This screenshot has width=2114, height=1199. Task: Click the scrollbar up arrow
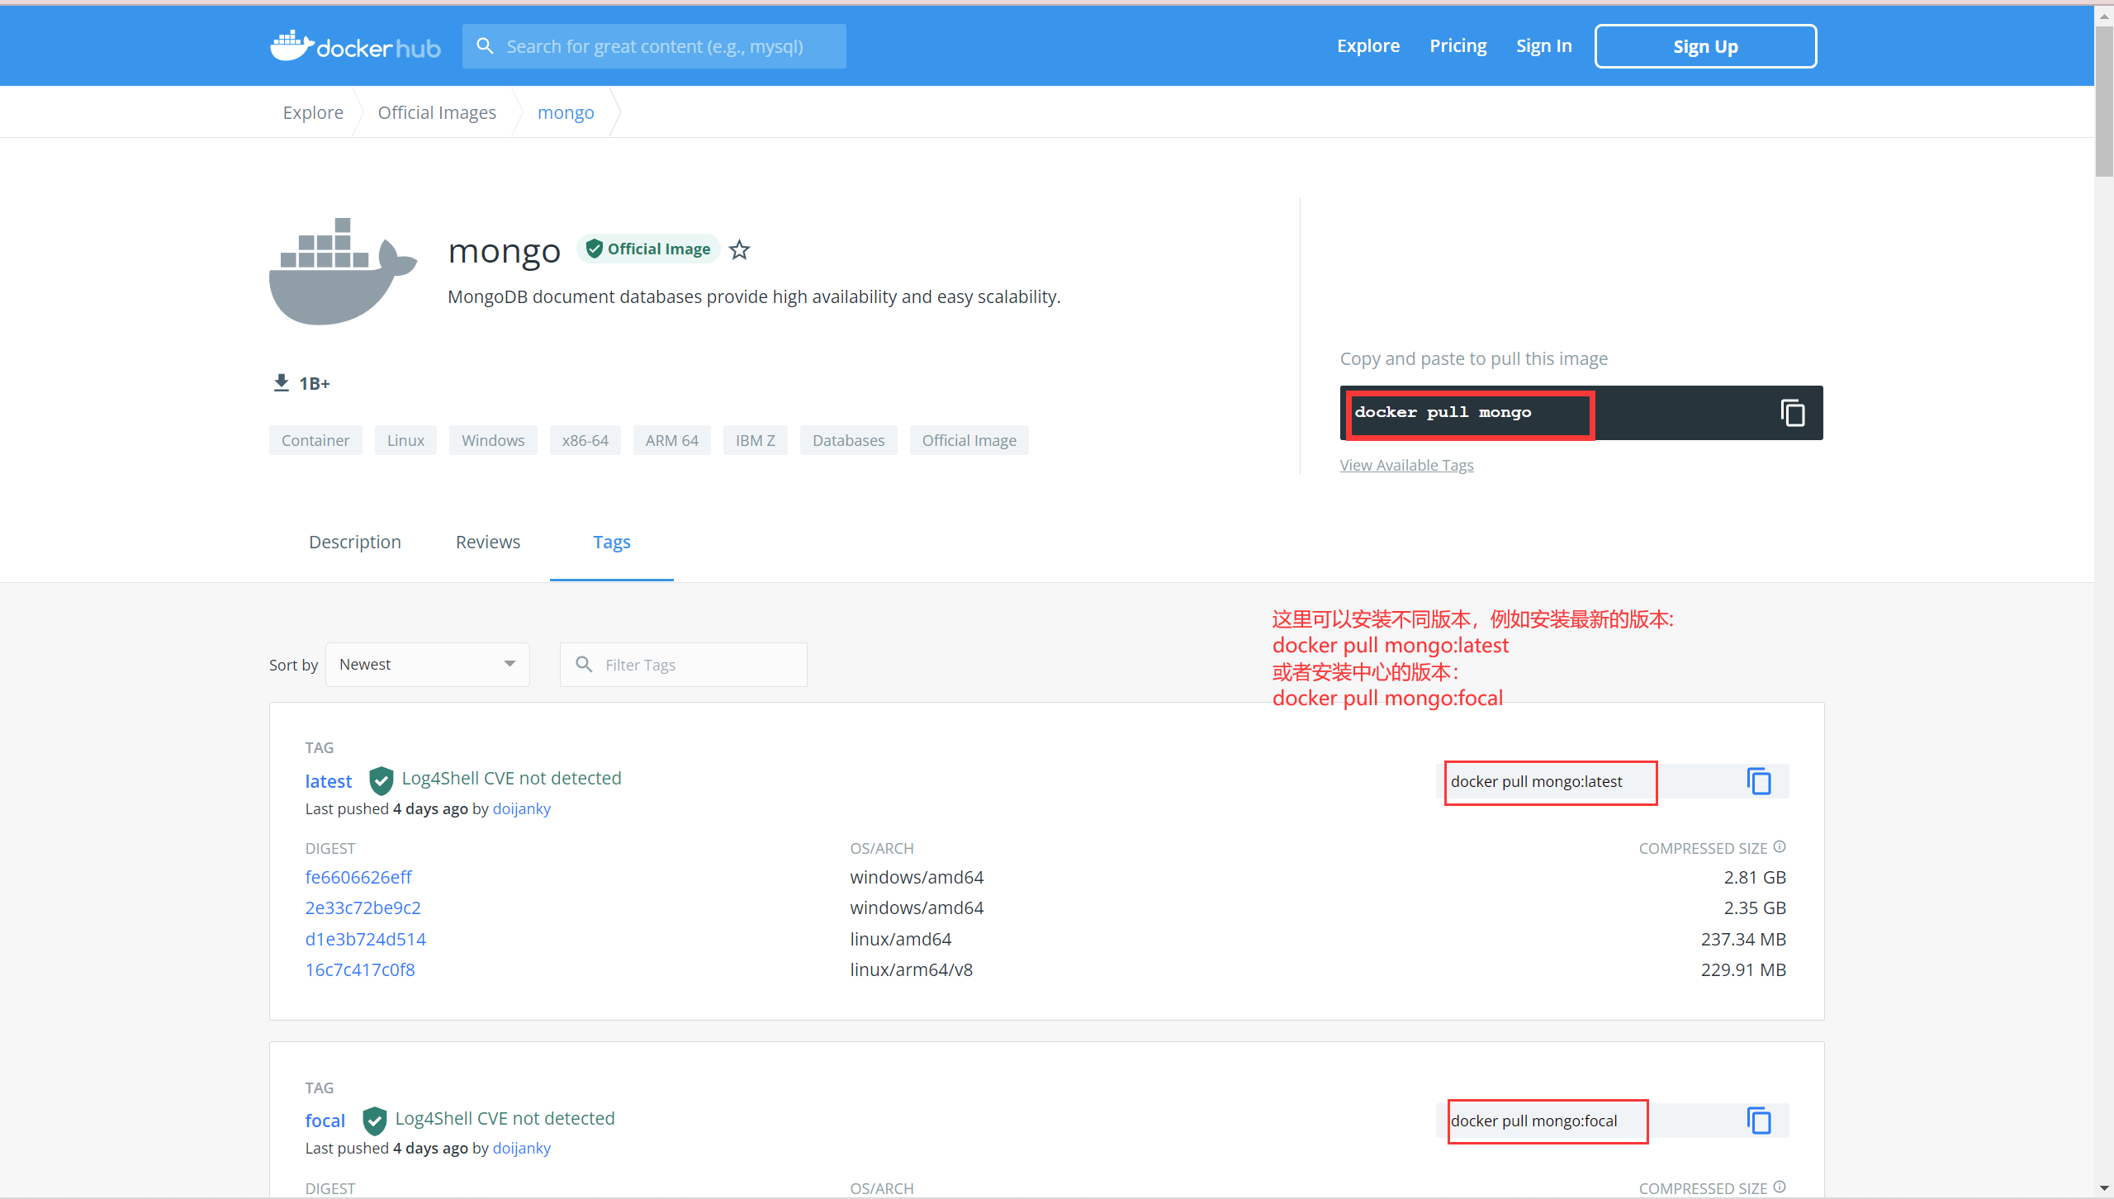click(2104, 16)
